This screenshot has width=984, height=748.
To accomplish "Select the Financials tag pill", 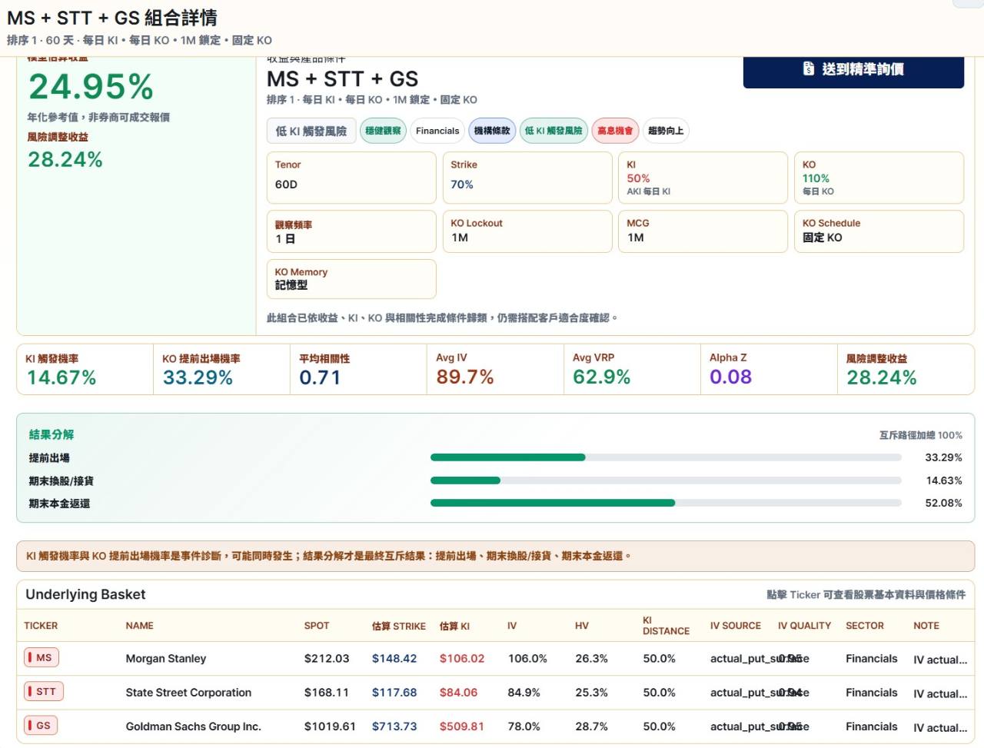I will (437, 131).
